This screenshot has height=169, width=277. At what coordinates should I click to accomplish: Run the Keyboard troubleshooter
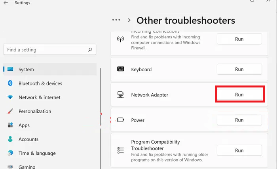click(239, 69)
